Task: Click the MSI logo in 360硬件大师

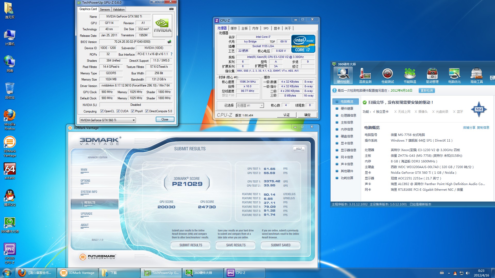Action: [x=479, y=109]
